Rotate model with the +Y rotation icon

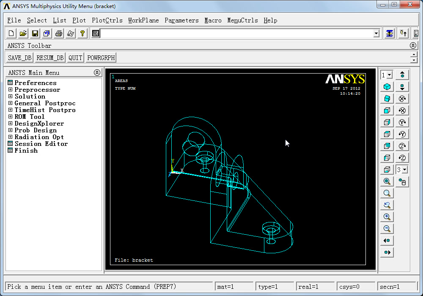point(402,122)
